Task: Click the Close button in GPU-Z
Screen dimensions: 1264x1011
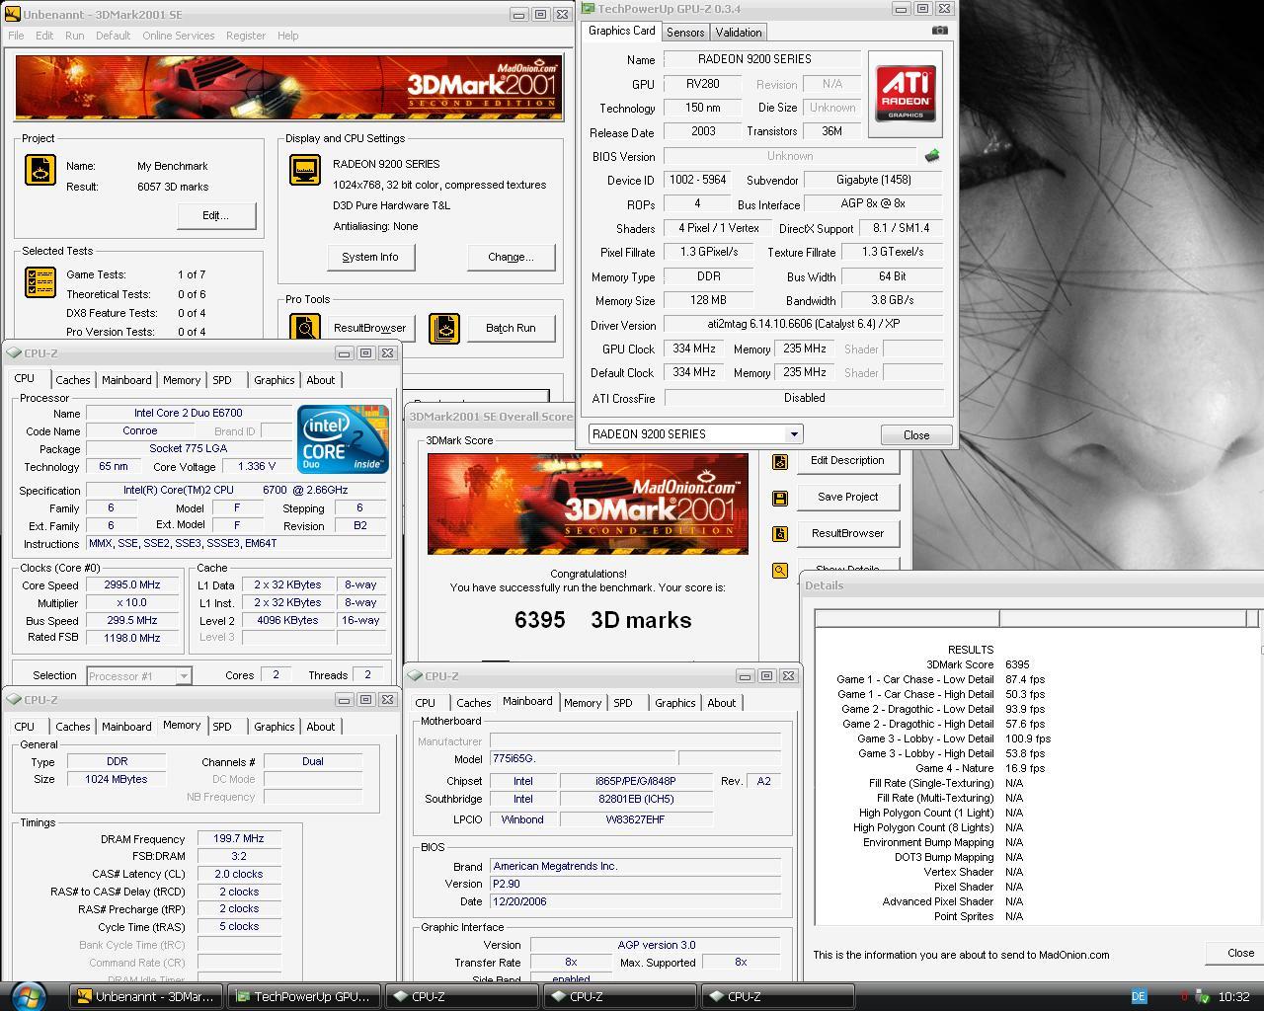Action: coord(916,435)
